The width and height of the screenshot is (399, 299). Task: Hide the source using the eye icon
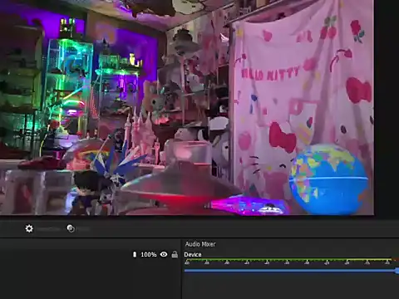point(164,254)
